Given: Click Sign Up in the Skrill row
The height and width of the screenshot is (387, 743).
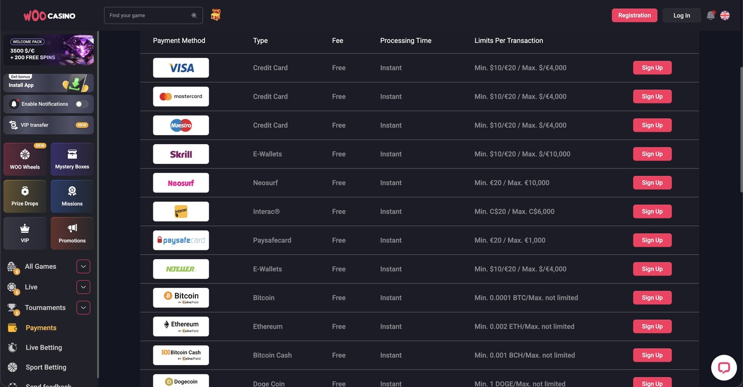Looking at the screenshot, I should coord(652,154).
